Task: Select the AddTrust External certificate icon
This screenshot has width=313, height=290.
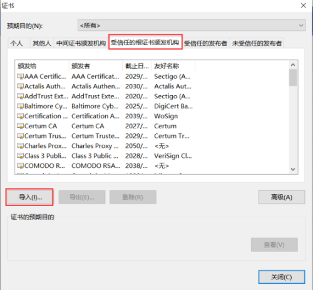Action: tap(21, 96)
